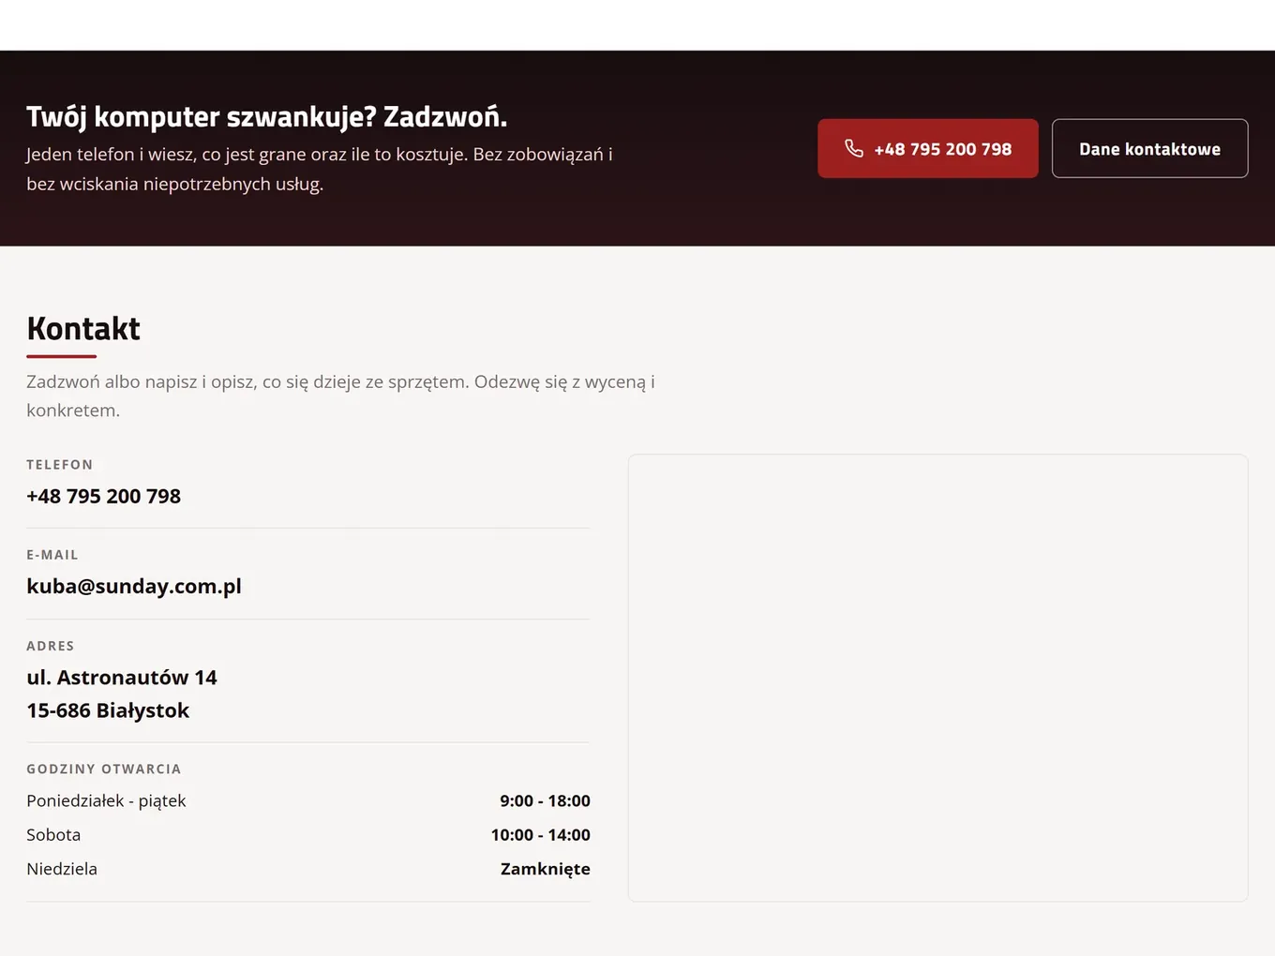This screenshot has width=1275, height=956.
Task: Click the E-MAIL label
Action: point(52,555)
